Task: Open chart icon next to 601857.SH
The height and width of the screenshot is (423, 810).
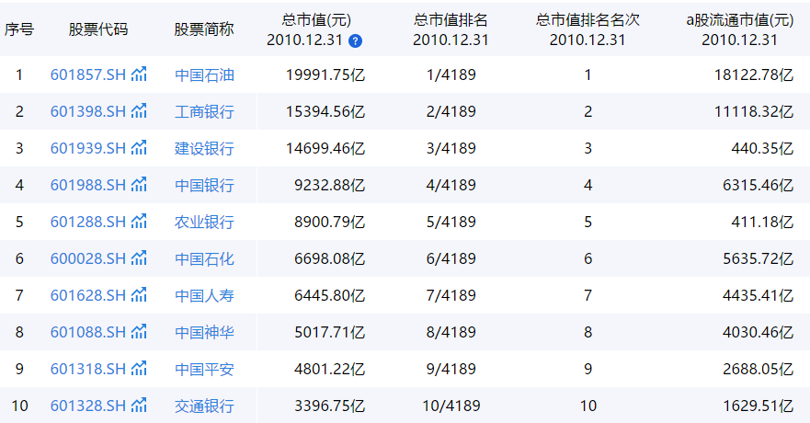Action: (139, 74)
